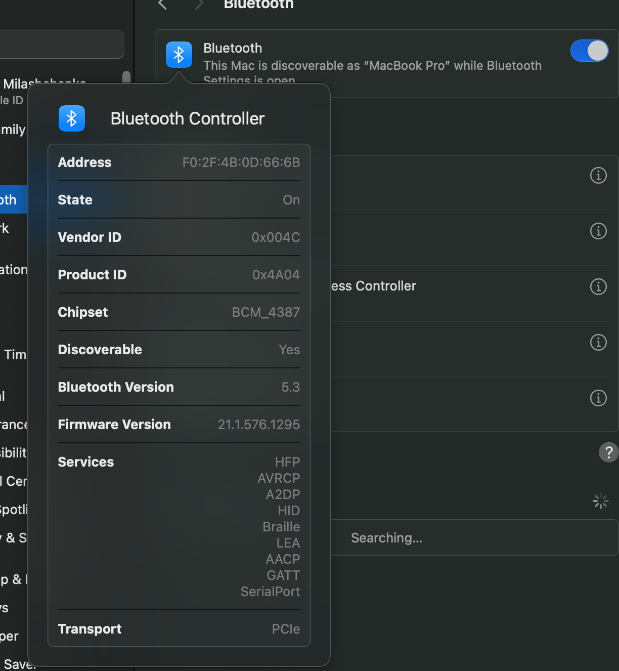The height and width of the screenshot is (671, 619).
Task: Open info for the Wireless Controller device
Action: tap(598, 287)
